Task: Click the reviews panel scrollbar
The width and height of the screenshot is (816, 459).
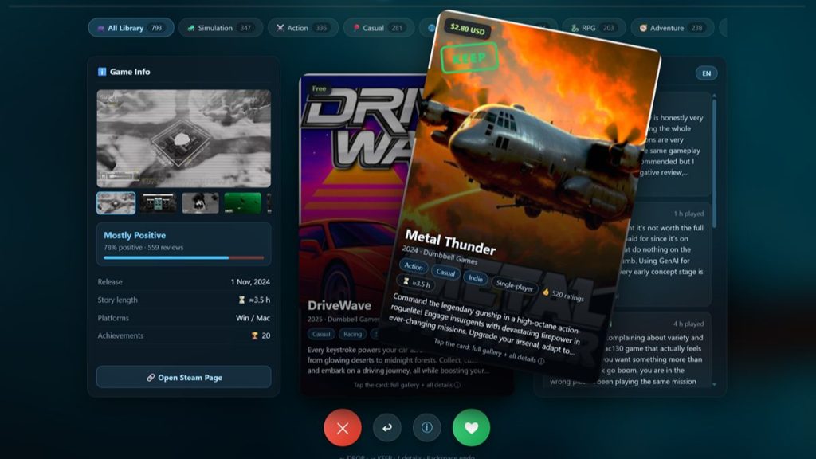Action: [x=714, y=164]
